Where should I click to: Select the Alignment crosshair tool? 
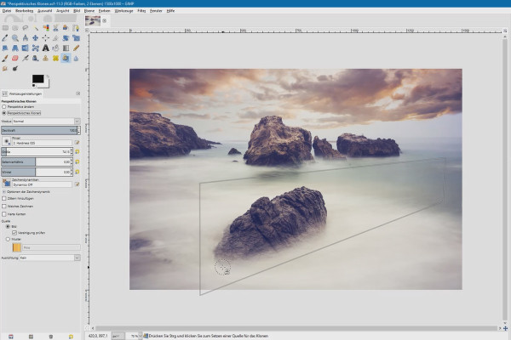(46, 38)
